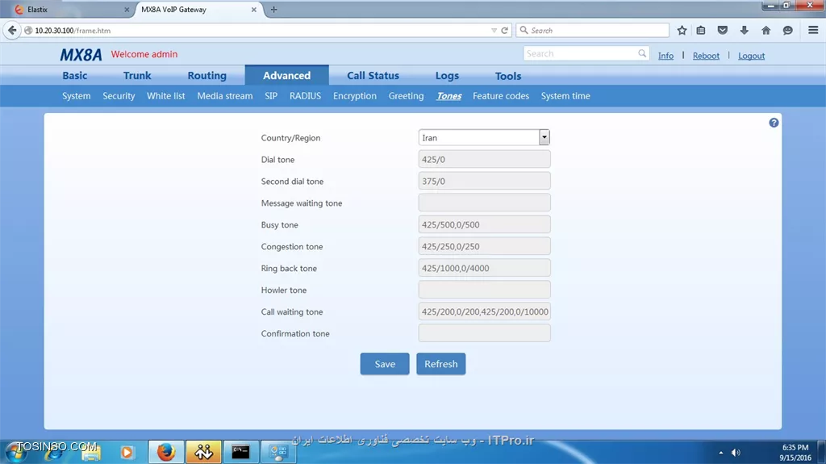Image resolution: width=826 pixels, height=464 pixels.
Task: Show hidden tray icons arrow
Action: click(x=720, y=453)
